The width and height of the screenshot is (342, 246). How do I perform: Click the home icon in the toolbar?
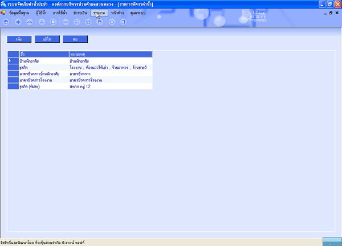(x=6, y=22)
